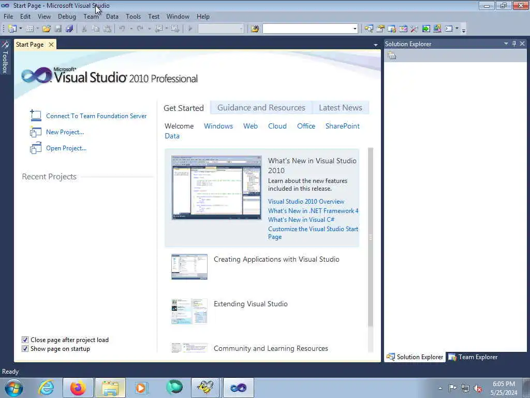Open the Team menu

(91, 17)
